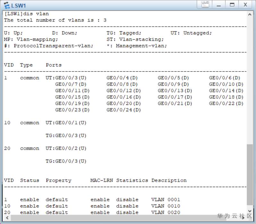This screenshot has height=224, width=256.
Task: Click the 'MP: Vlan-mapping;' legend text
Action: point(31,39)
